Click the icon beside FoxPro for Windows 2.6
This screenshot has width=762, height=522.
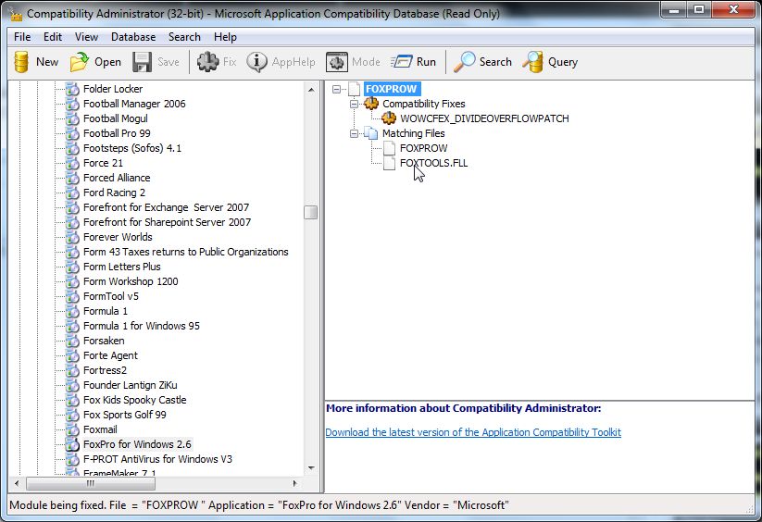point(72,444)
